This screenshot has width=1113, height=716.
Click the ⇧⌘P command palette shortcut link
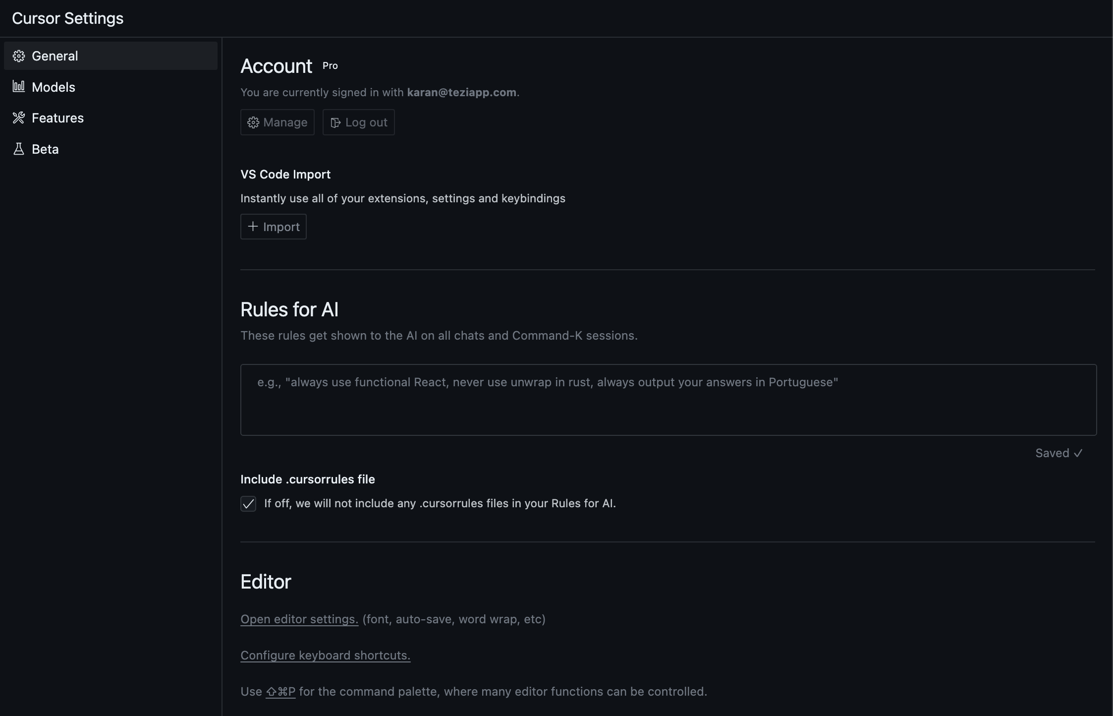[x=280, y=692]
